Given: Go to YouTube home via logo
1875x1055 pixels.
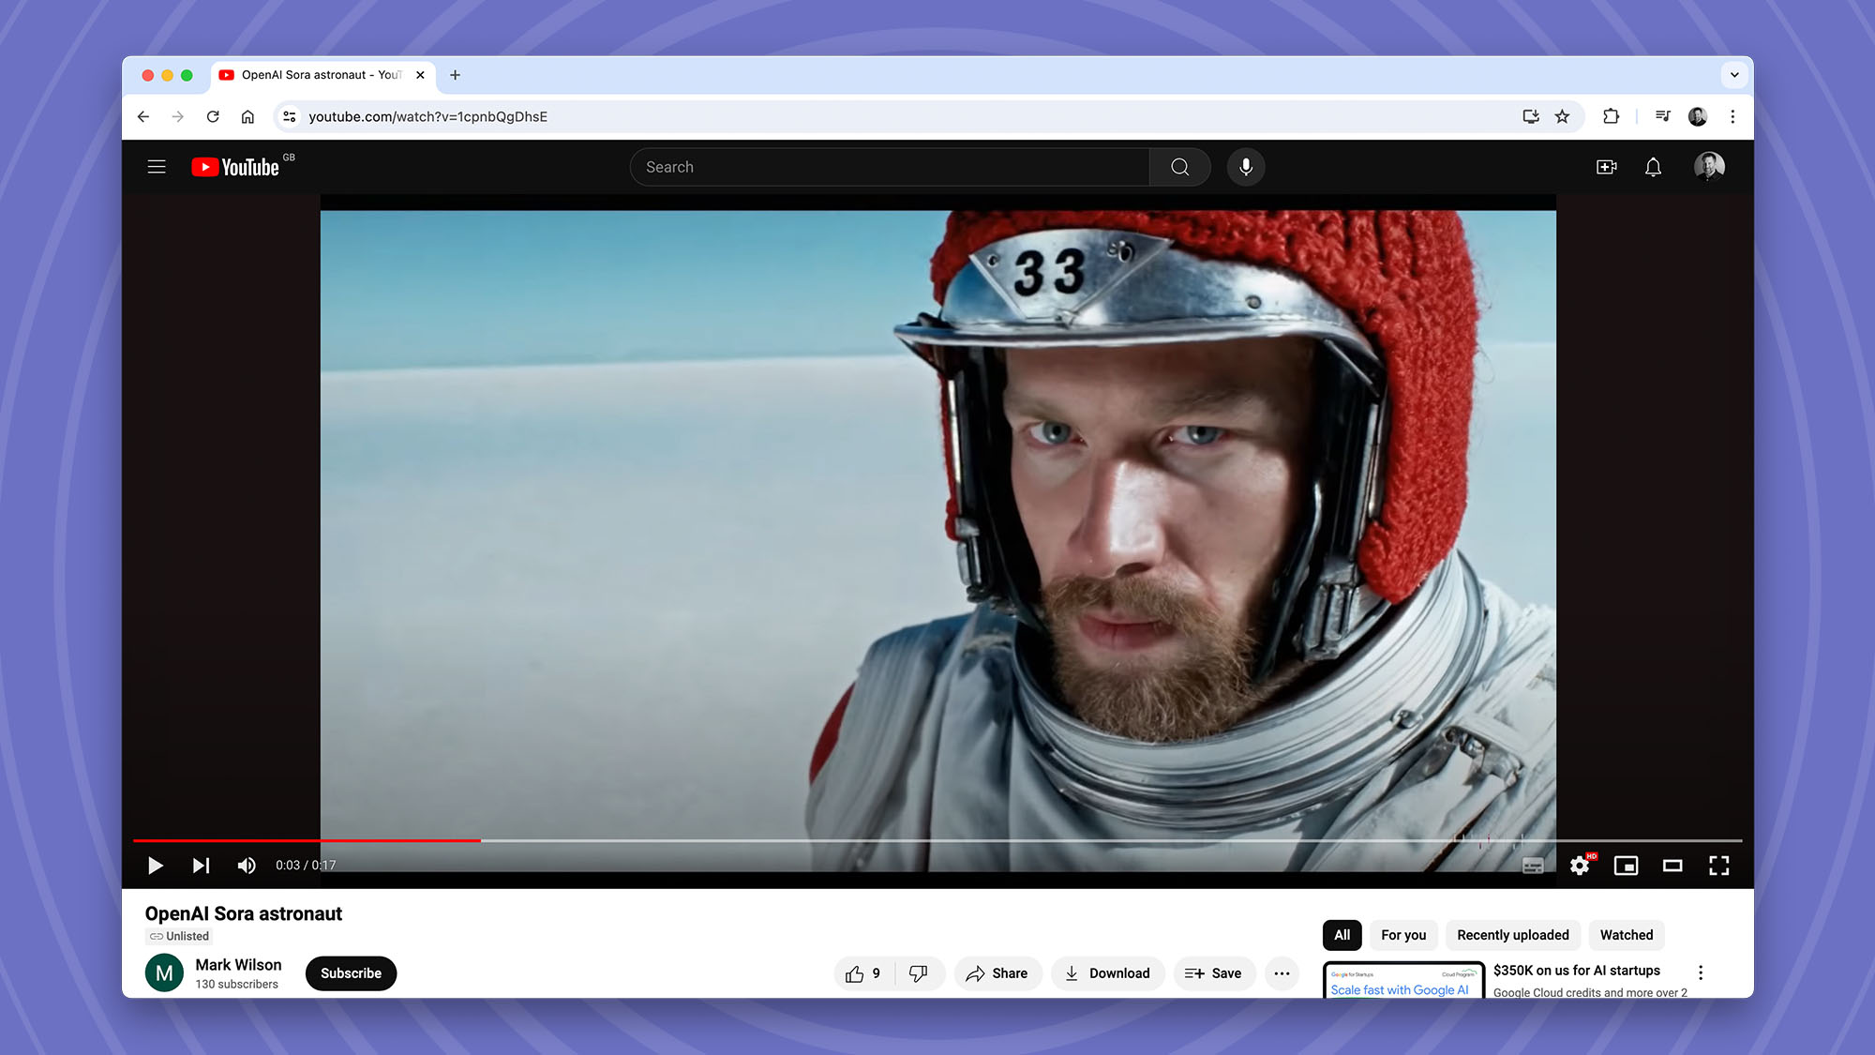Looking at the screenshot, I should pyautogui.click(x=236, y=167).
